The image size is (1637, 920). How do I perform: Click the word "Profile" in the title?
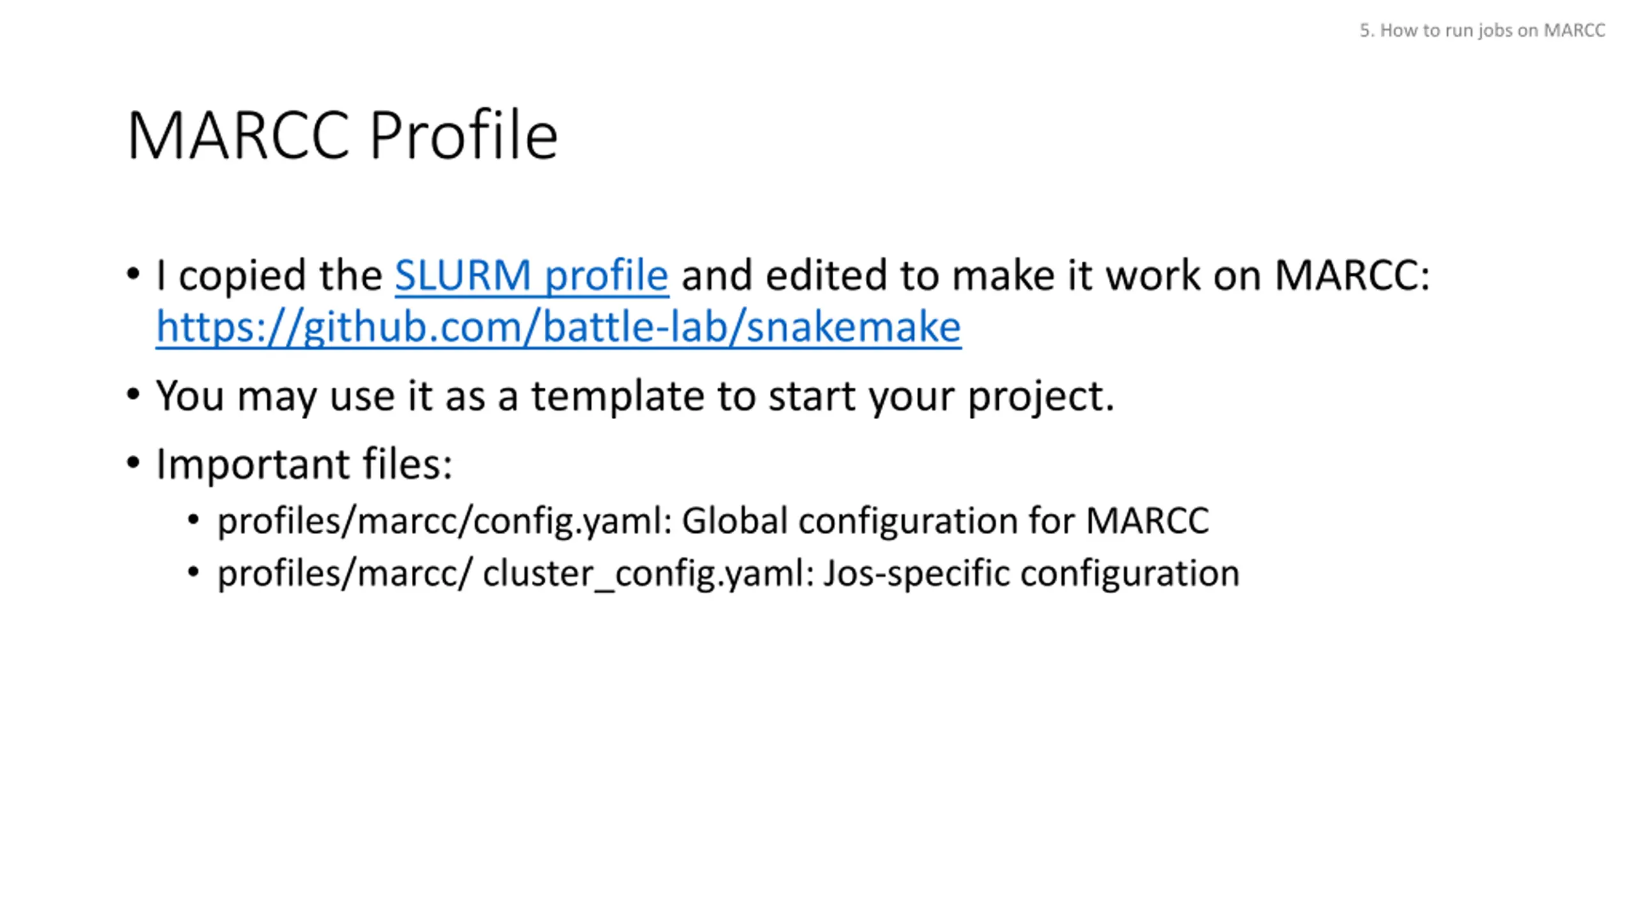(464, 135)
